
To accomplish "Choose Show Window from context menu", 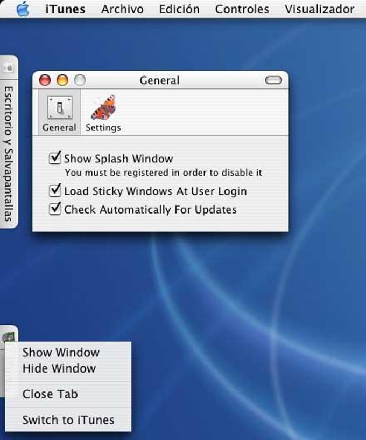I will pyautogui.click(x=61, y=353).
